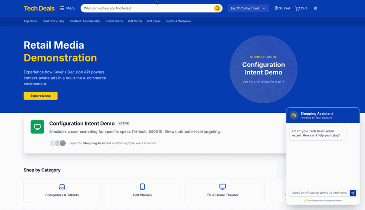Open Gift Cards link
The height and width of the screenshot is (210, 365).
(x=135, y=21)
